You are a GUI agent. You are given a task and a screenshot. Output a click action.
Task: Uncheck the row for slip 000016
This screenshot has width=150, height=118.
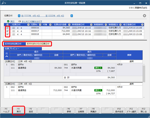click(7, 28)
